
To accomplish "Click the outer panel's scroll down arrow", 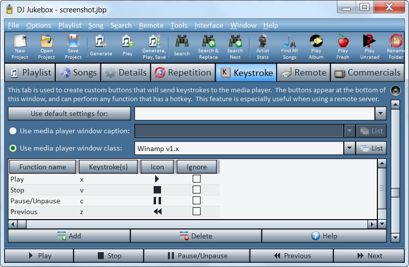I will (396, 237).
